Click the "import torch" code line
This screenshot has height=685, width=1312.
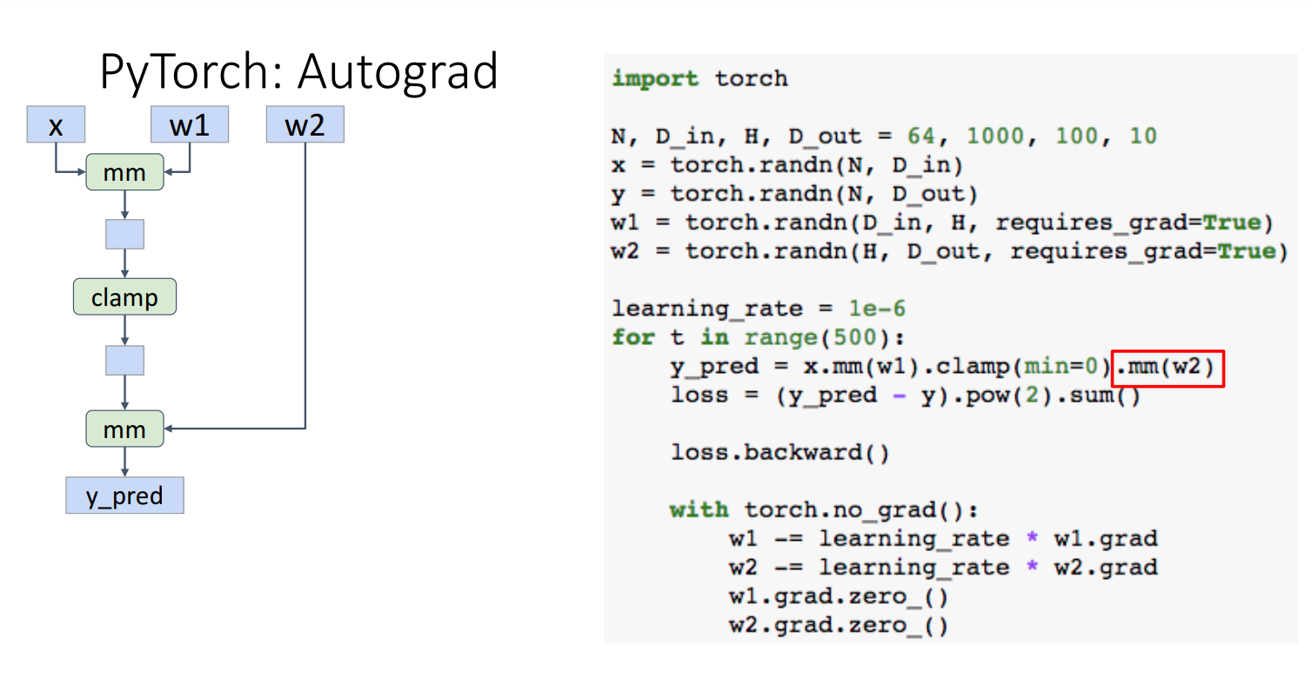pyautogui.click(x=700, y=78)
